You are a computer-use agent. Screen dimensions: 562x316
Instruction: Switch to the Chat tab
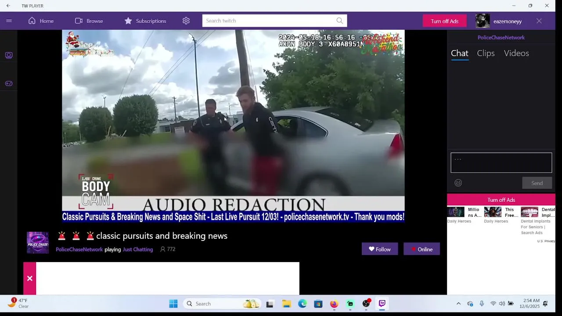[460, 53]
